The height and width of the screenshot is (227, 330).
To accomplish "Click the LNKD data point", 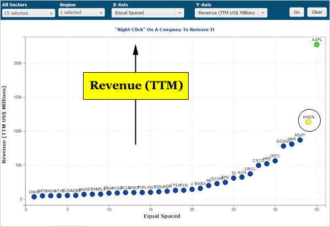I will click(34, 197).
